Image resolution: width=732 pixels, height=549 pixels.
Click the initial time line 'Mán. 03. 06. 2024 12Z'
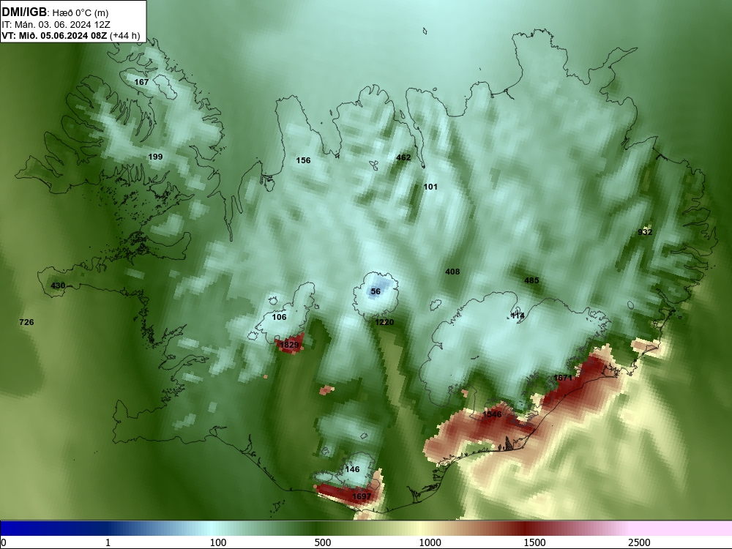coord(62,25)
